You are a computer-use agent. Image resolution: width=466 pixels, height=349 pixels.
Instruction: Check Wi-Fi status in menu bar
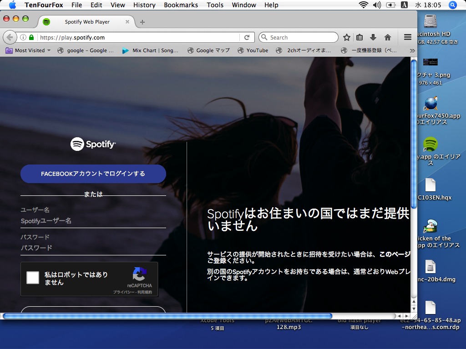pyautogui.click(x=363, y=5)
